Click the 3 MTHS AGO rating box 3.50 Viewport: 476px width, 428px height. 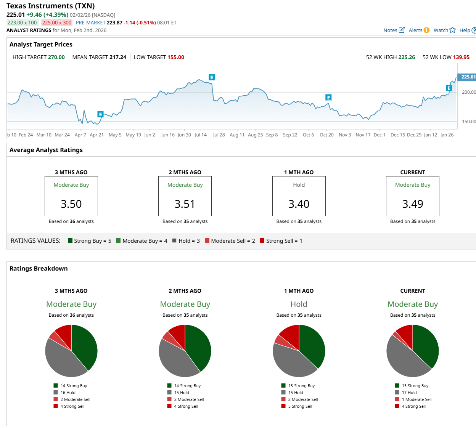71,196
